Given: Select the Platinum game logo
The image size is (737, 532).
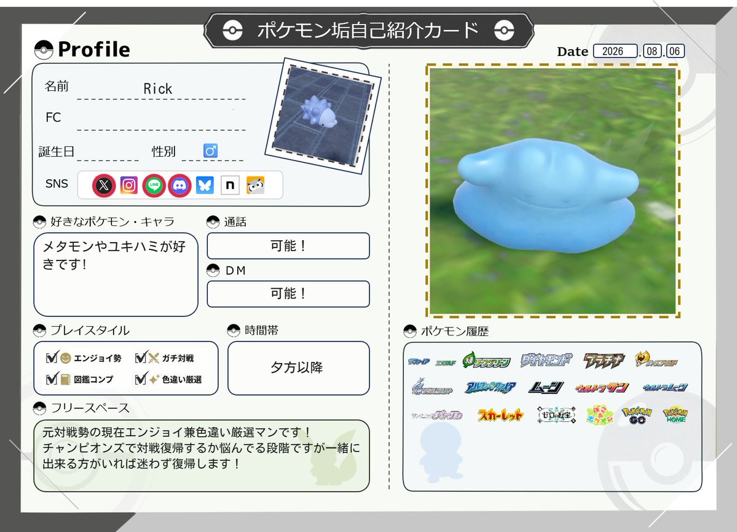Looking at the screenshot, I should (x=604, y=360).
